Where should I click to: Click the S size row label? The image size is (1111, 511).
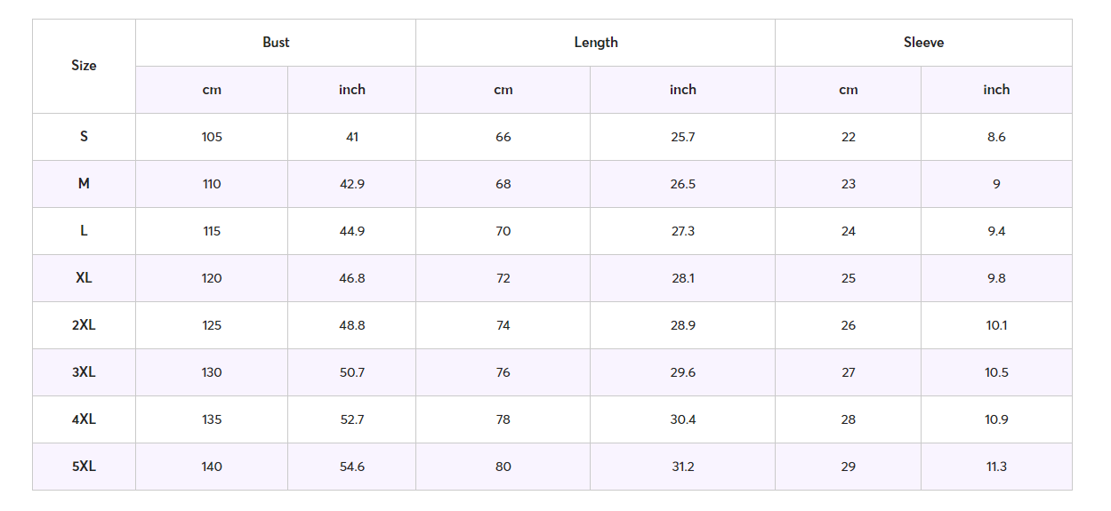(84, 137)
